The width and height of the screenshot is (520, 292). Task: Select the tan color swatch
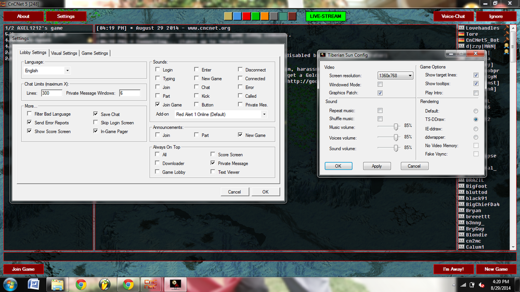click(x=228, y=16)
